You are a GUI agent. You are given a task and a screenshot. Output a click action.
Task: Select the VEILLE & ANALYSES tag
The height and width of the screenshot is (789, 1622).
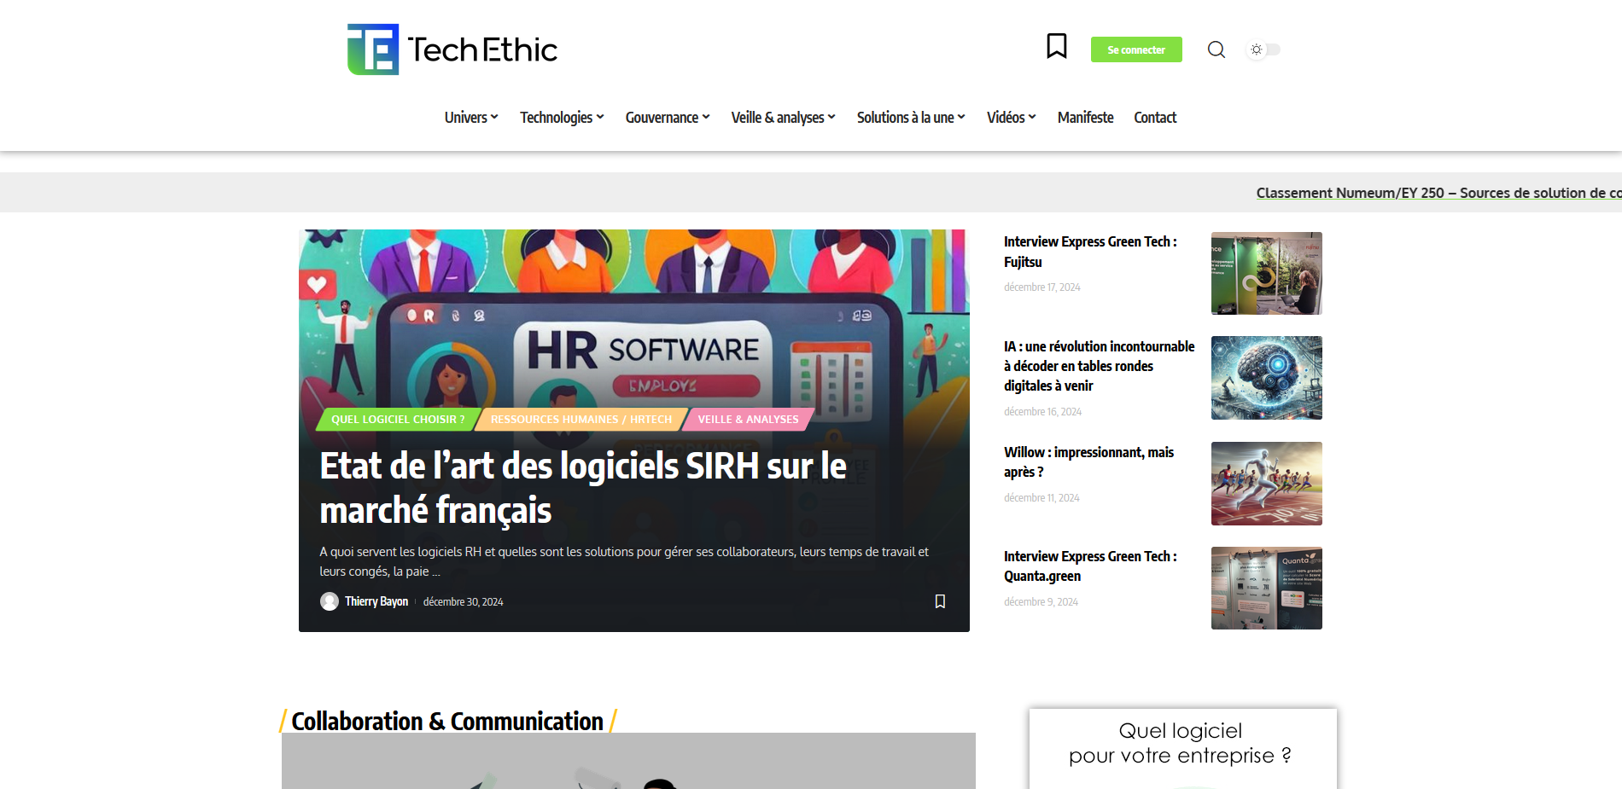click(749, 420)
